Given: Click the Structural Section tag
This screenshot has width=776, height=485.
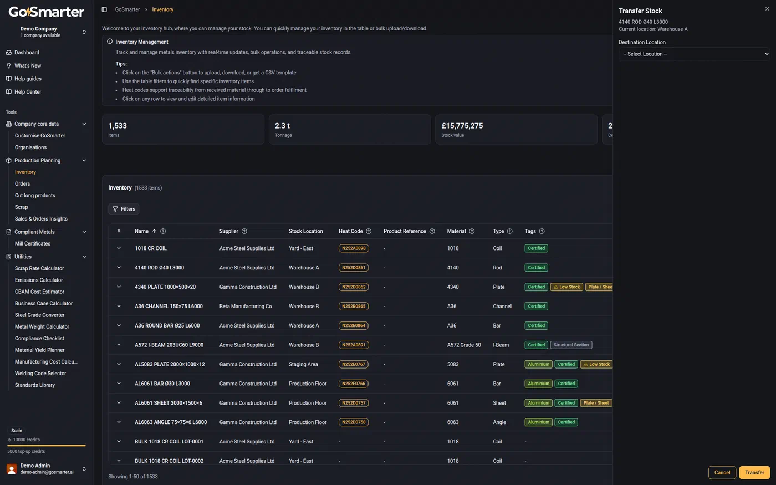Looking at the screenshot, I should (571, 345).
